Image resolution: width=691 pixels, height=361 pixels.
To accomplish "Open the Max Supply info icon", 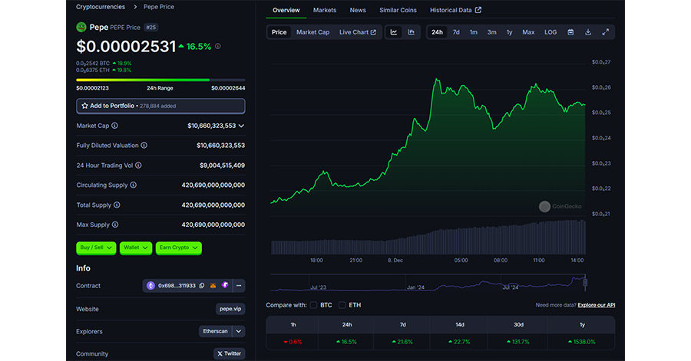I will tap(115, 225).
